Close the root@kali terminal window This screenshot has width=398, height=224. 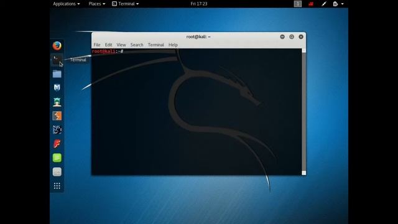[301, 37]
